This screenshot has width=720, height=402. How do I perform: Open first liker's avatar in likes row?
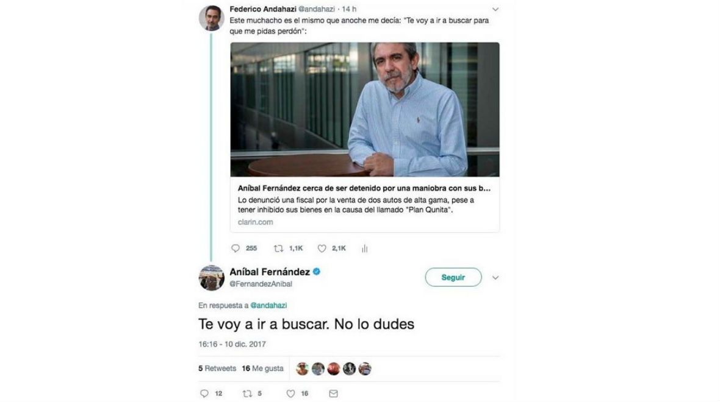tap(302, 368)
